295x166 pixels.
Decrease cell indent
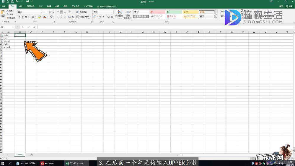70,17
